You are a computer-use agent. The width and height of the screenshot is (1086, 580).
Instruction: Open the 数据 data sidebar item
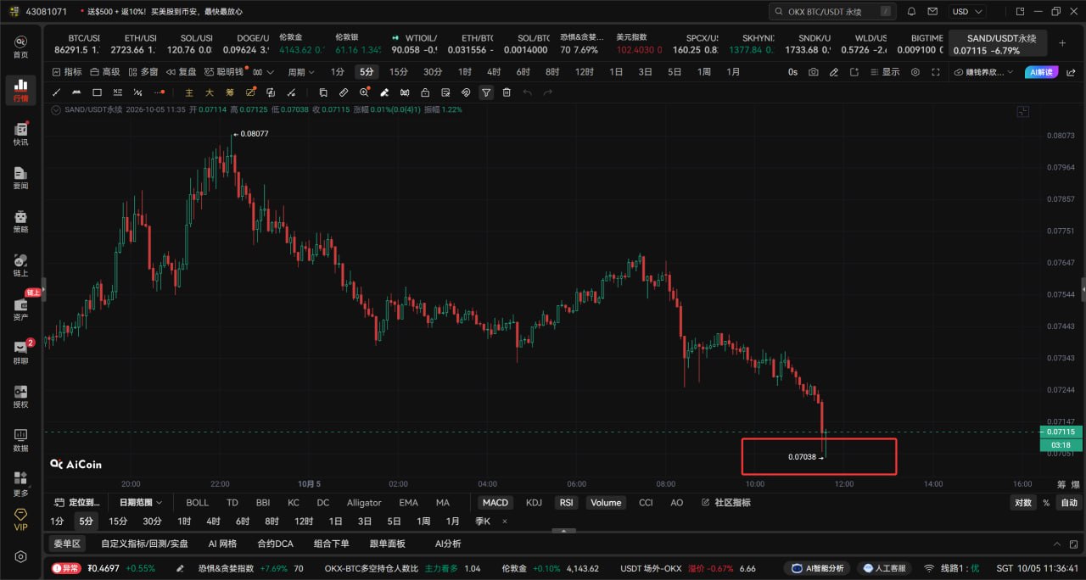coord(20,440)
